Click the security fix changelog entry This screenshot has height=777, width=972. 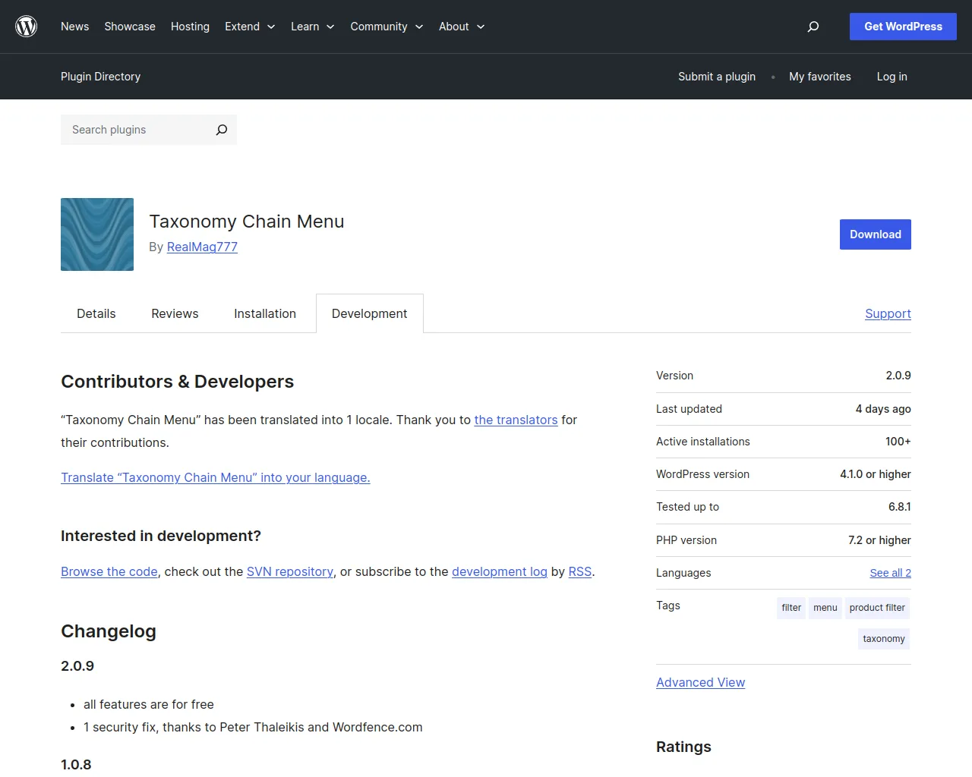[x=253, y=727]
